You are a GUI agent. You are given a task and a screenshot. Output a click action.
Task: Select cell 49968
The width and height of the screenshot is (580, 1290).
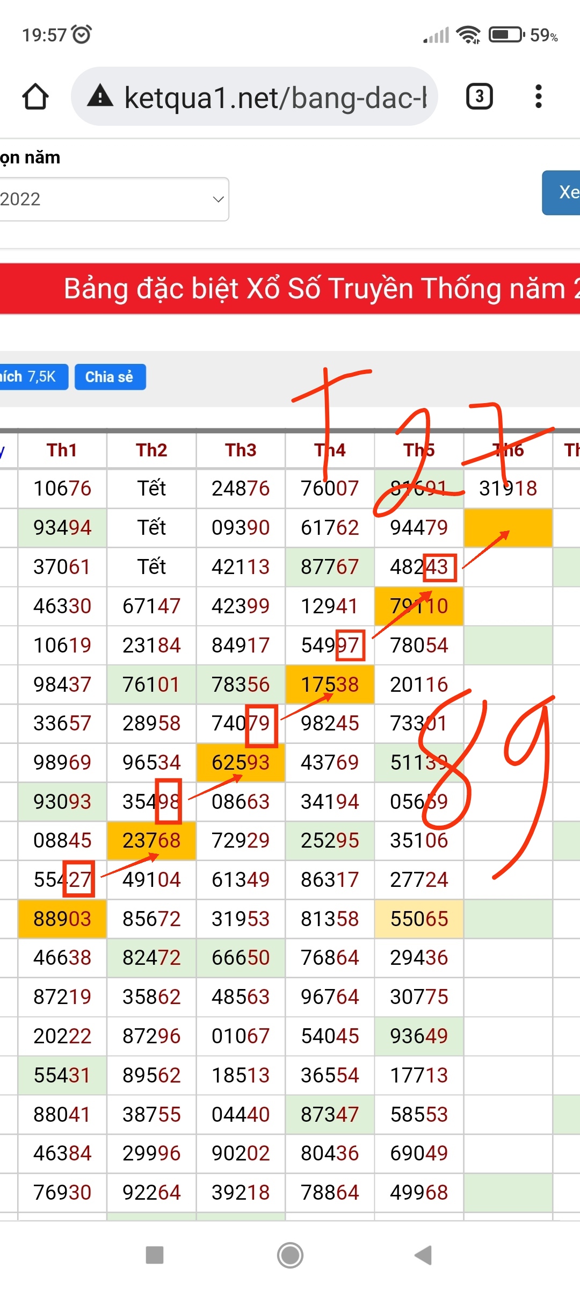tap(419, 1193)
